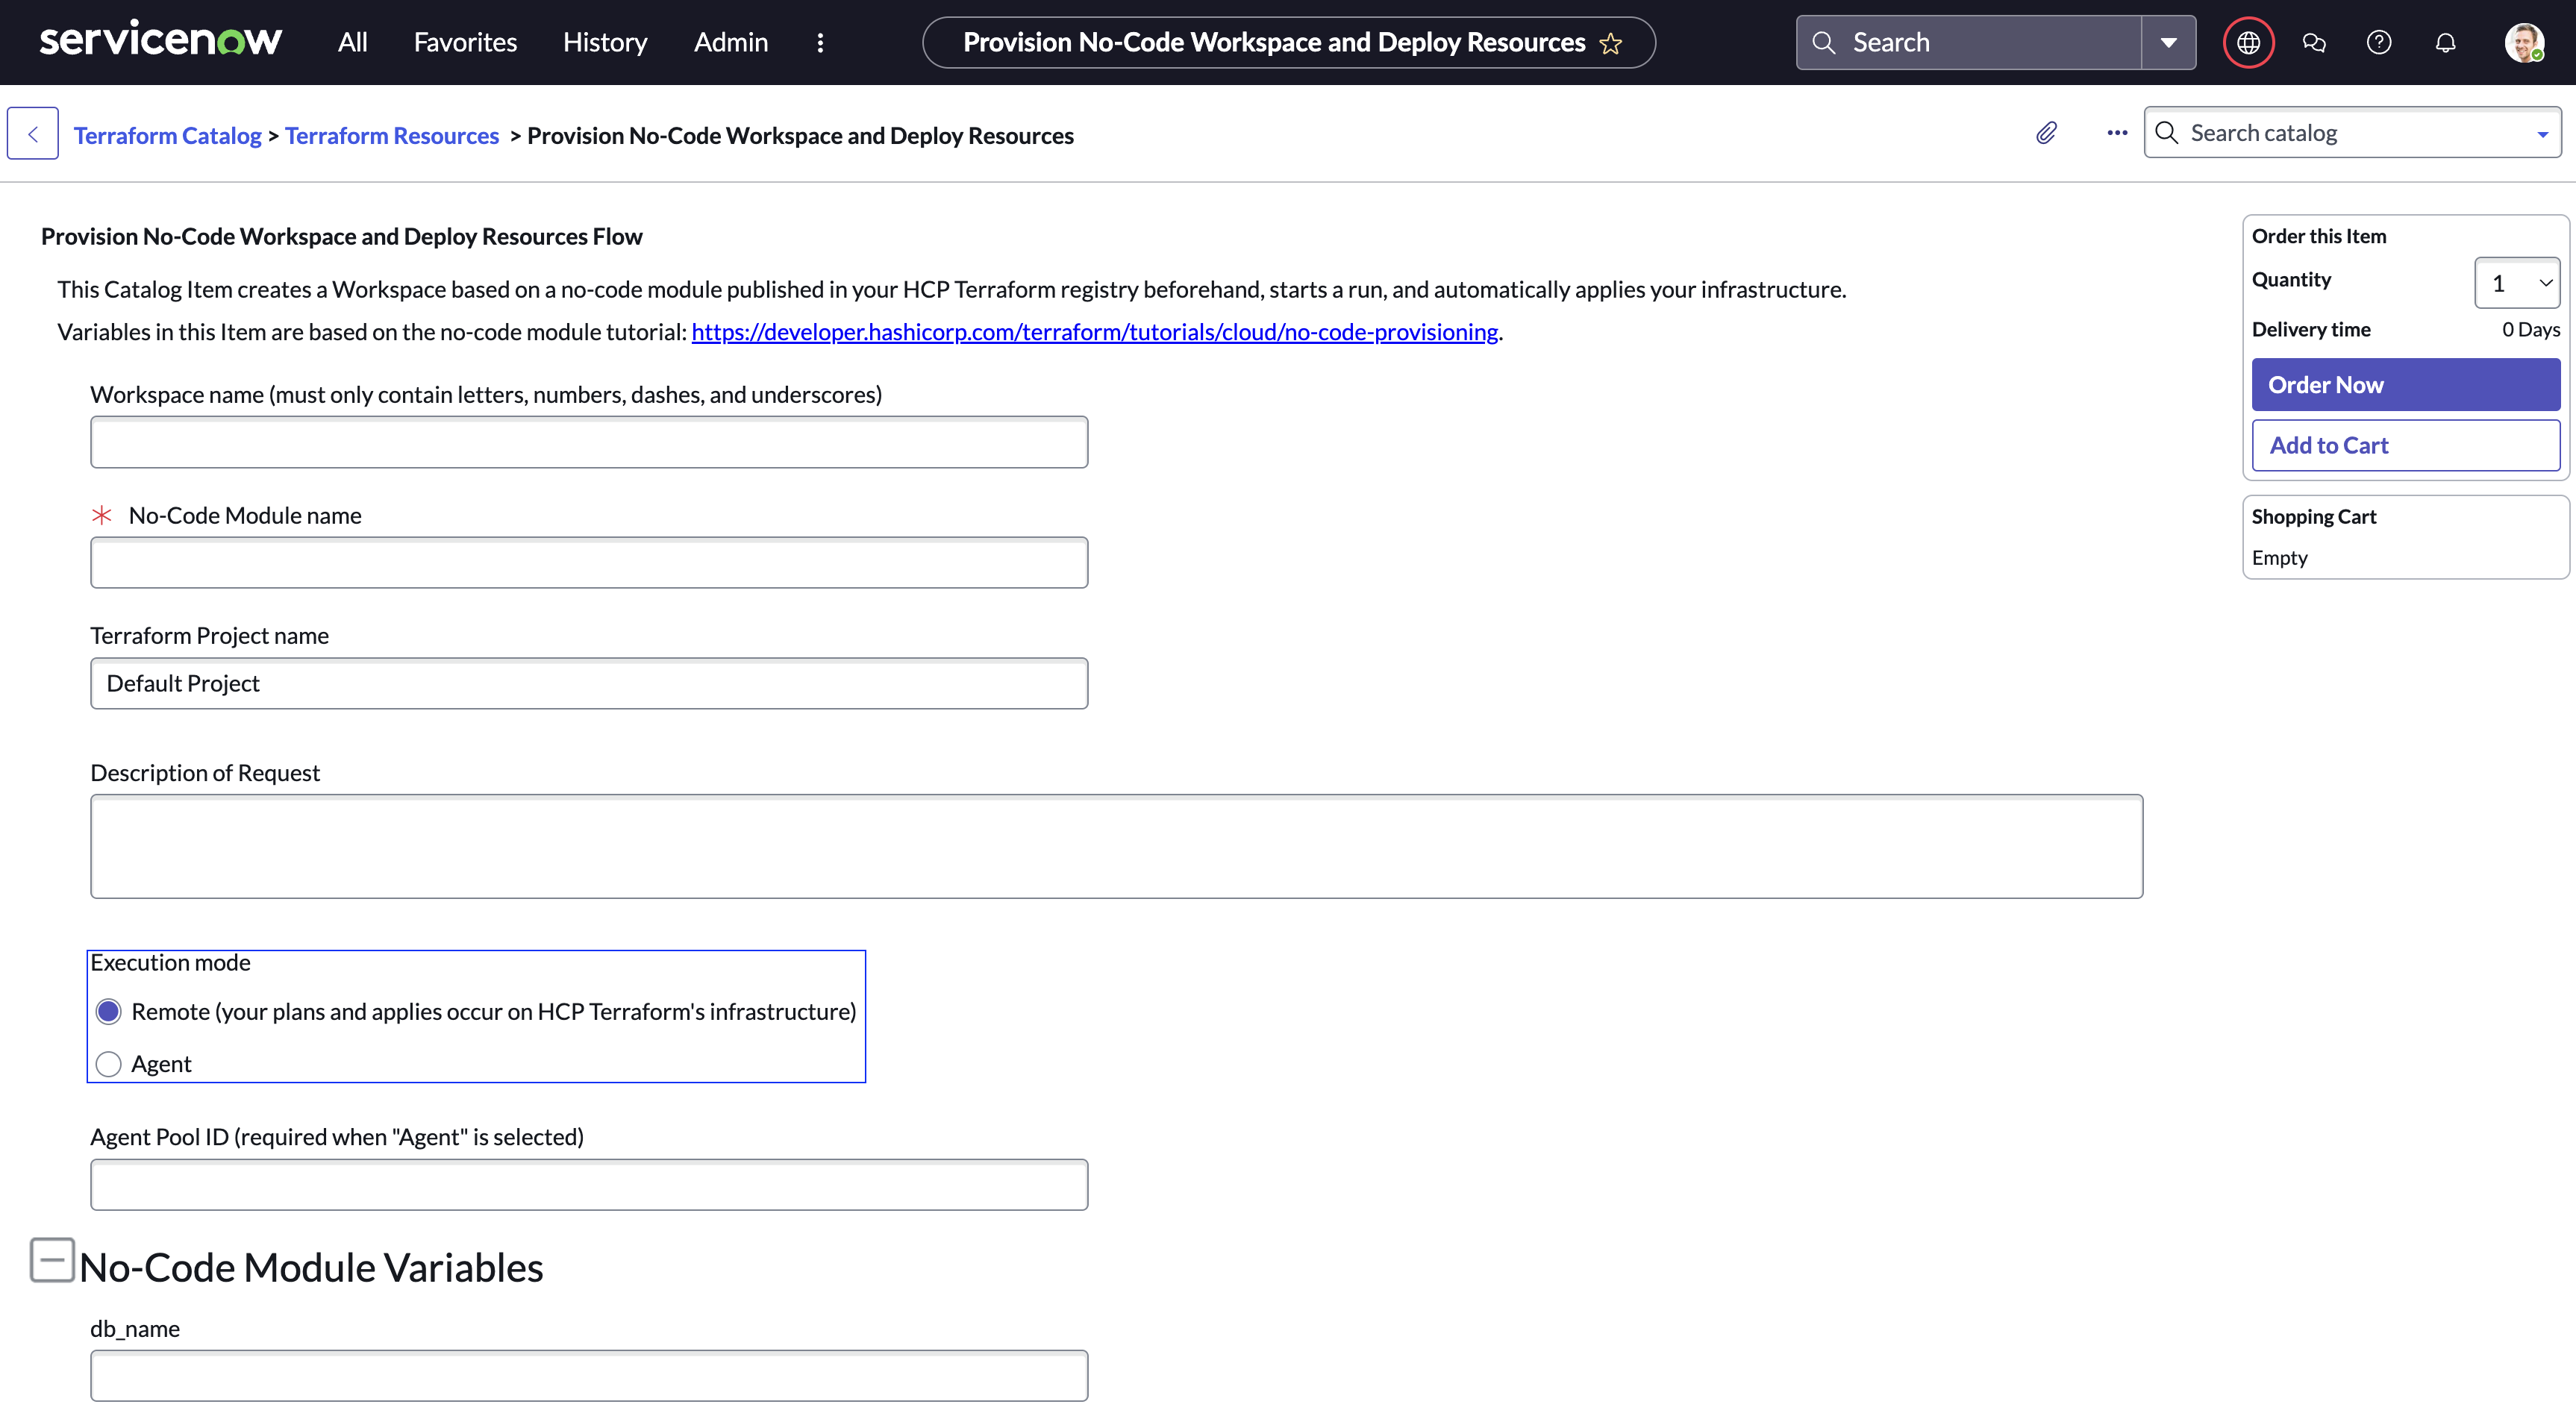Open the chat conversations icon
The image size is (2576, 1422).
coord(2313,43)
